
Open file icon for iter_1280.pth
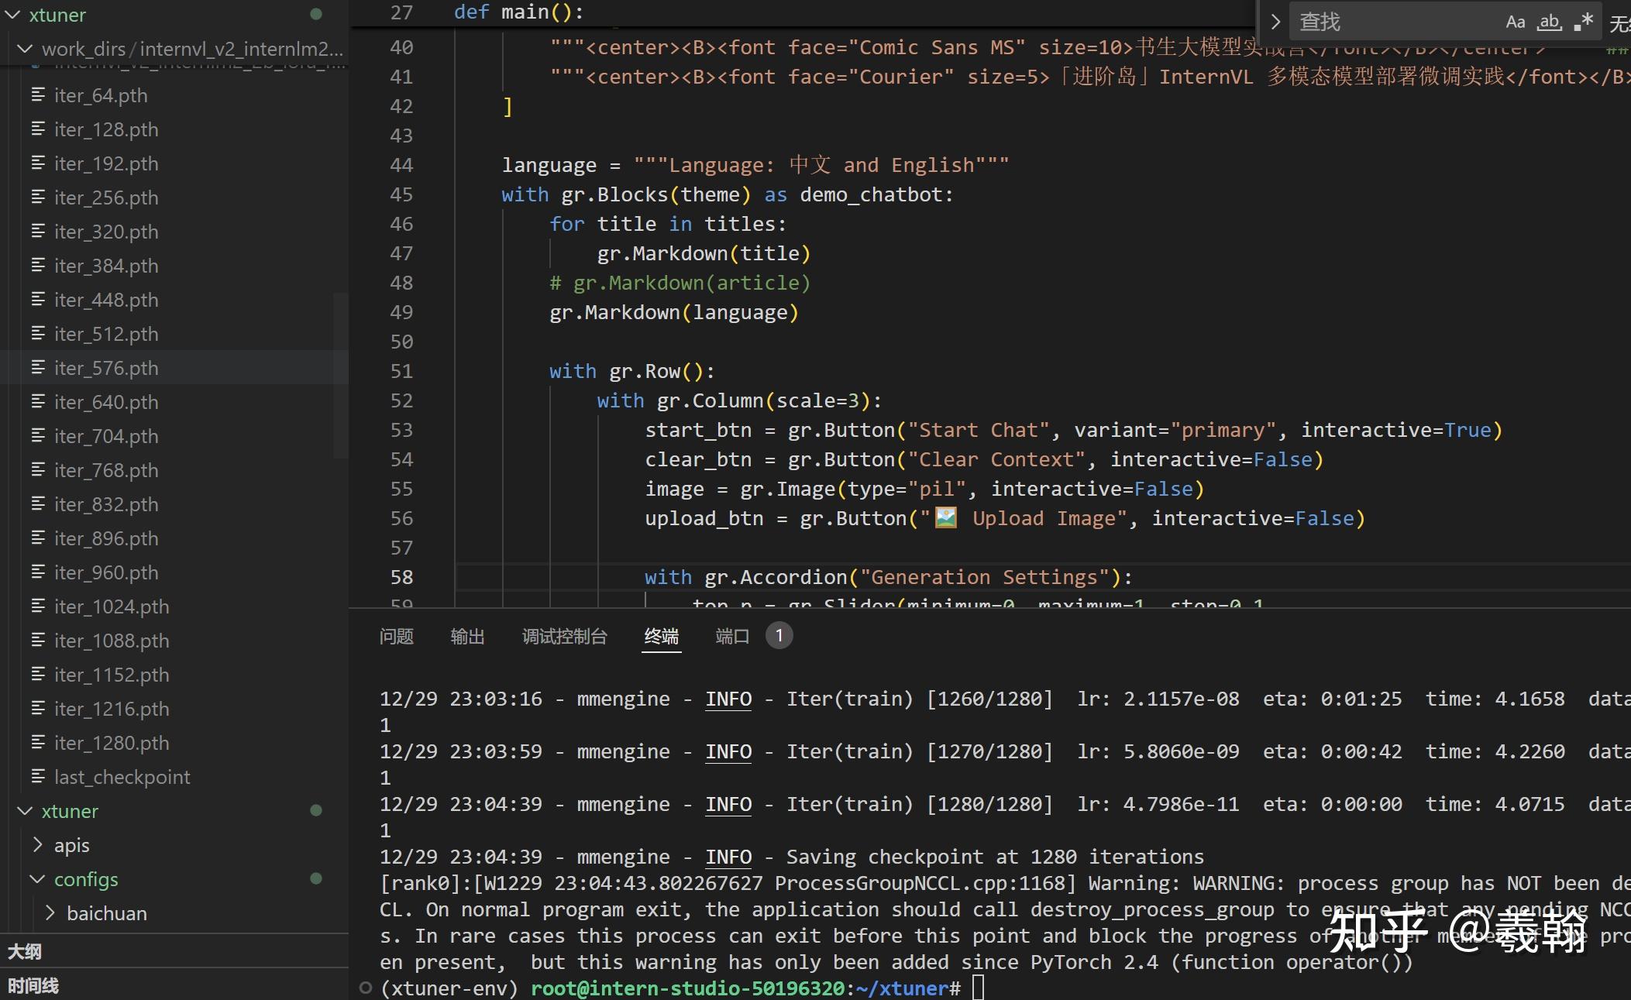point(38,743)
